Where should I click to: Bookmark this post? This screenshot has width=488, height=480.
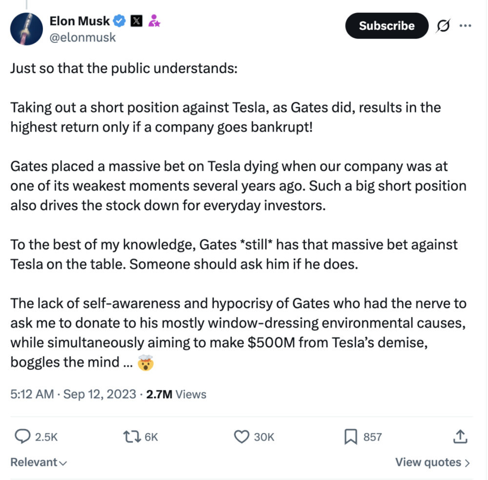point(350,437)
